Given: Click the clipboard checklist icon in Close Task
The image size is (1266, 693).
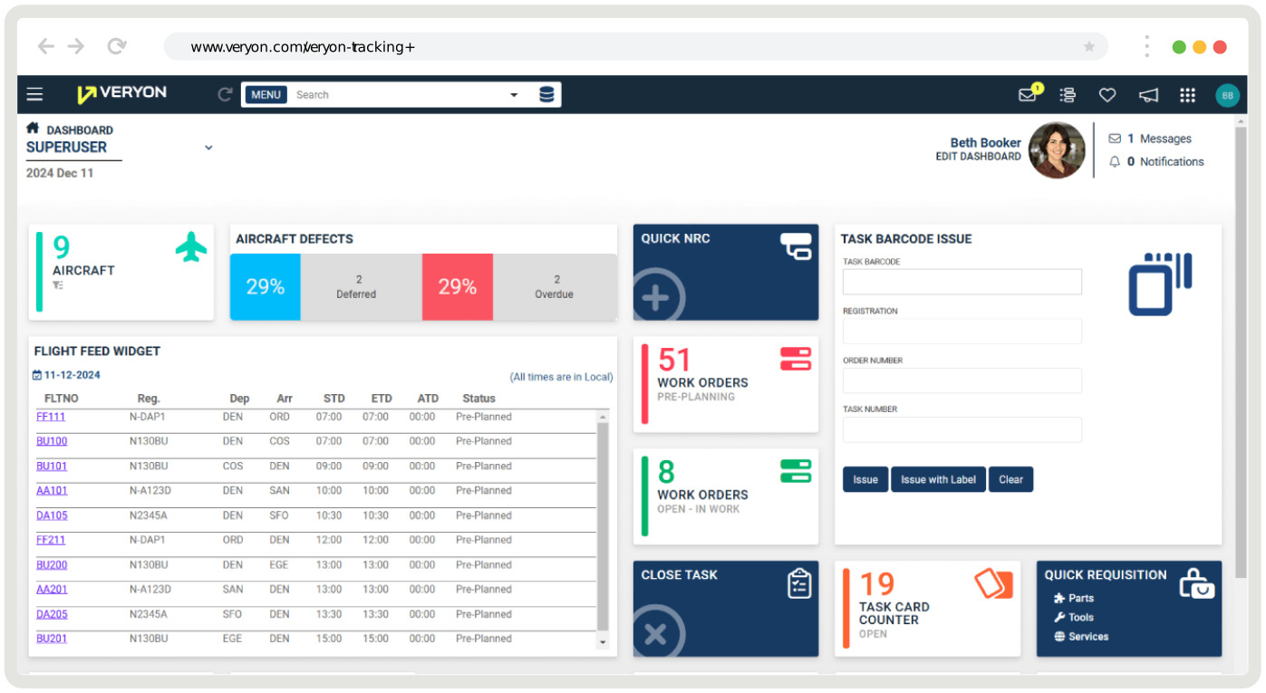Looking at the screenshot, I should pyautogui.click(x=799, y=583).
